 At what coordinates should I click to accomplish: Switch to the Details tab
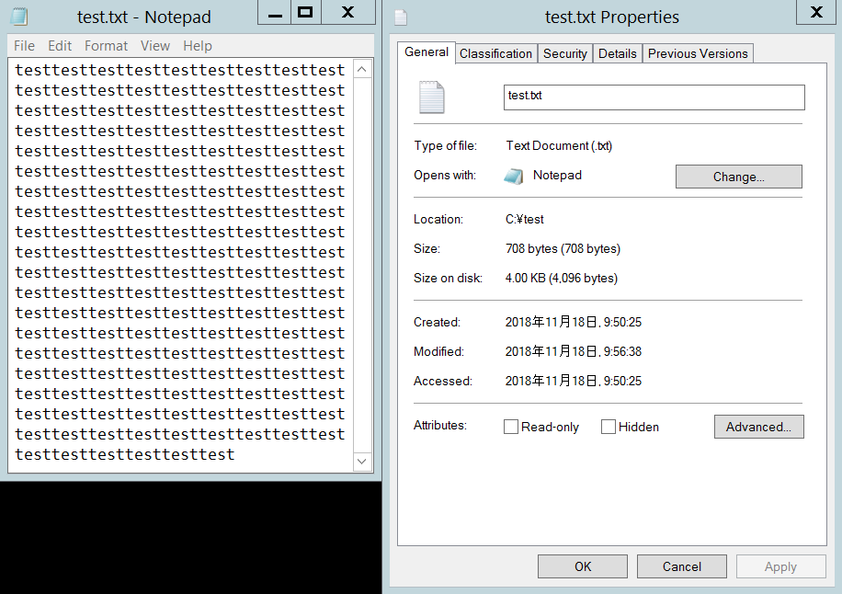(x=618, y=53)
